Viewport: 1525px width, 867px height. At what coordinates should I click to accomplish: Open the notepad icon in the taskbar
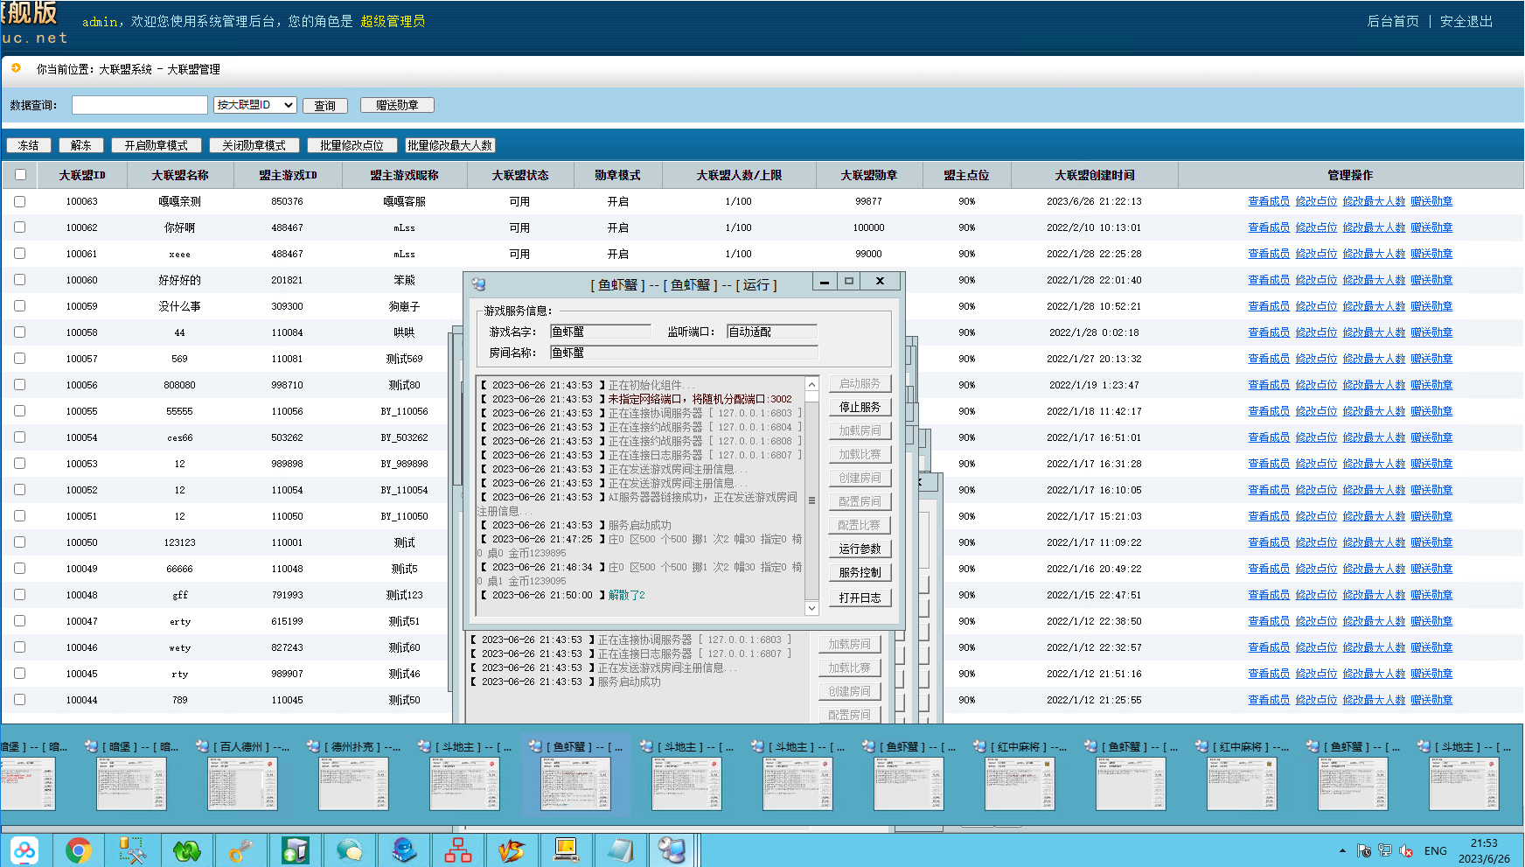(620, 850)
